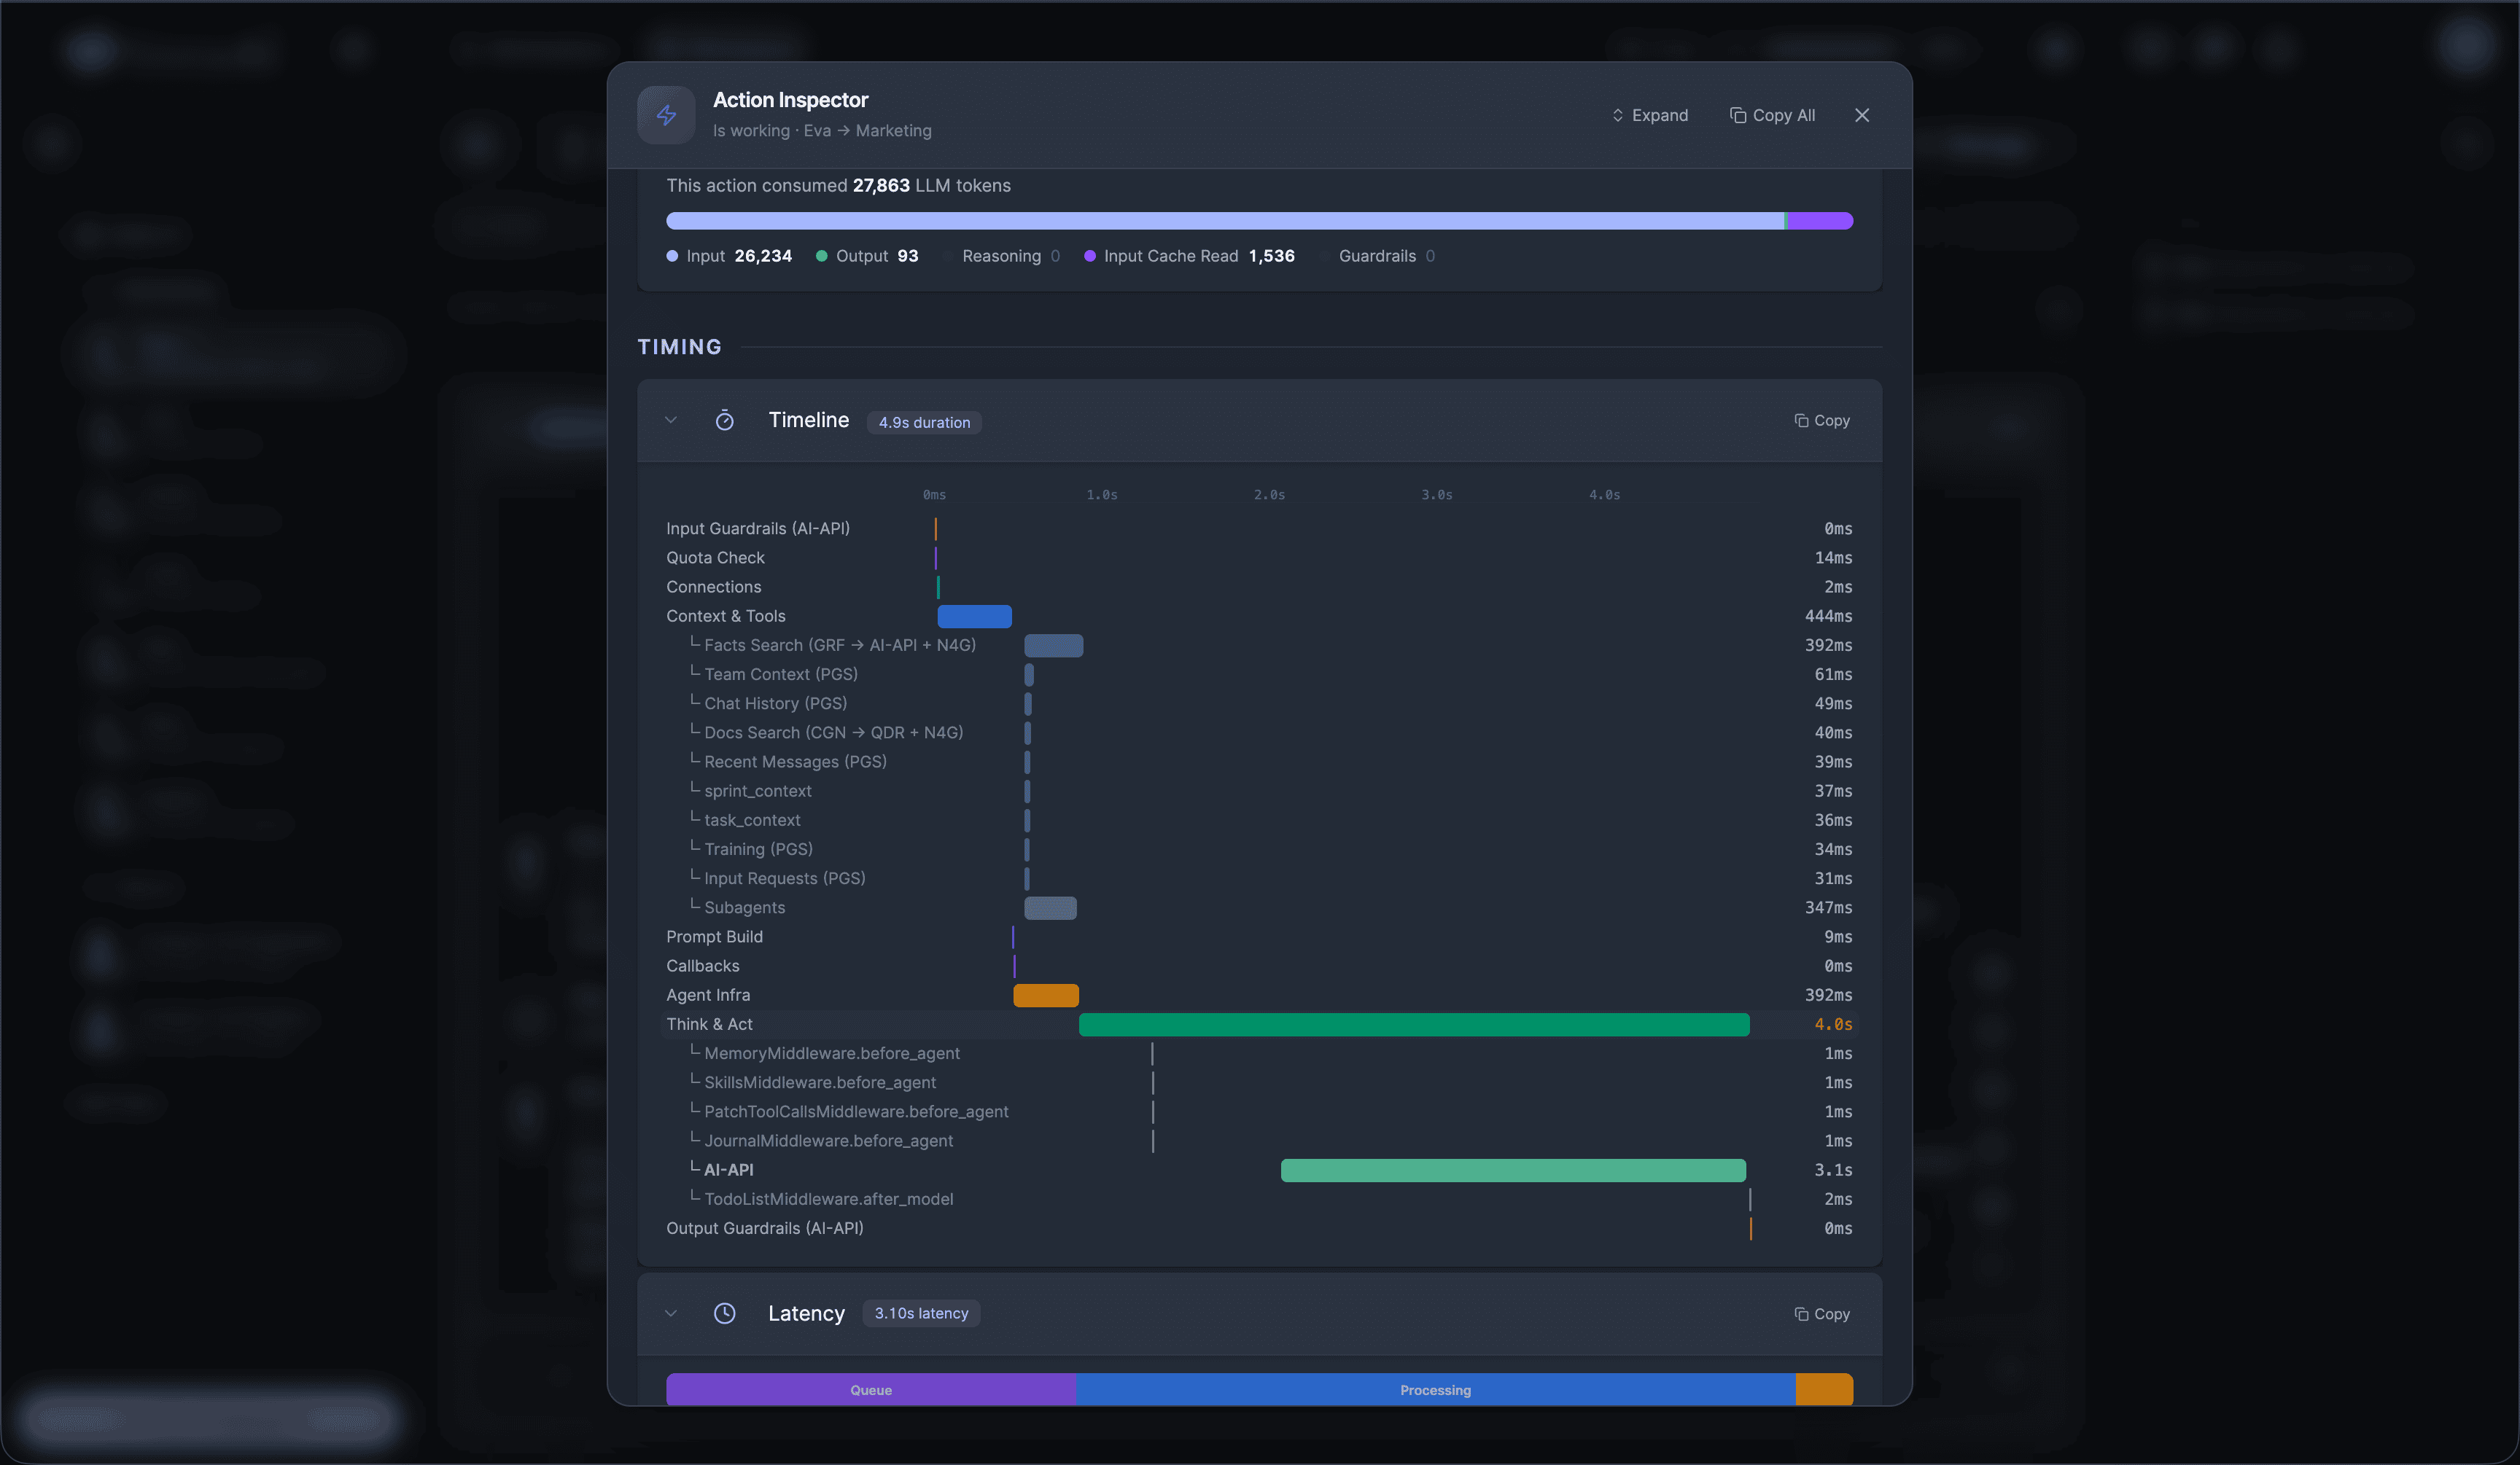
Task: Select the Callbacks timeline row
Action: [1259, 965]
